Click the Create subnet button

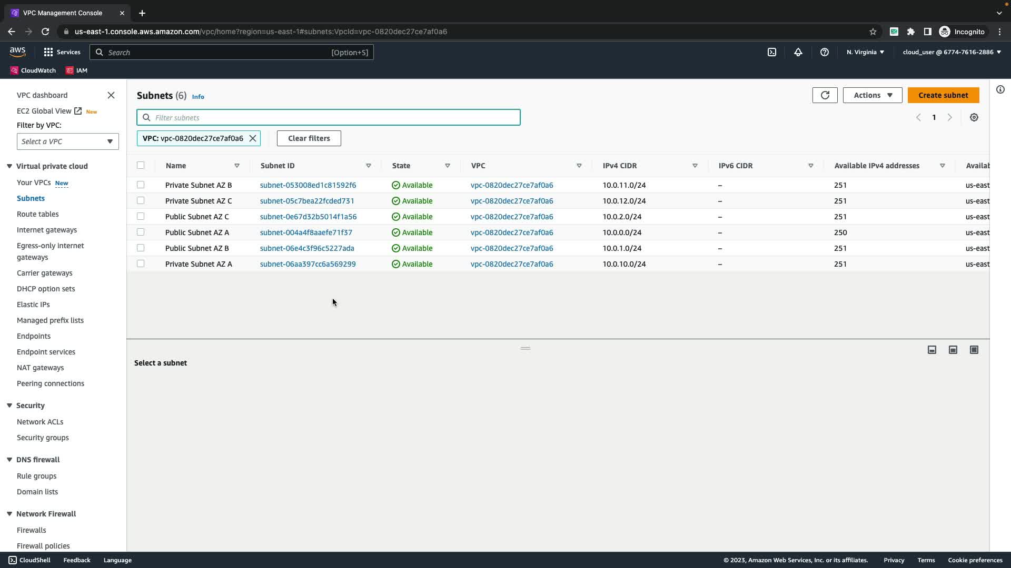click(943, 95)
